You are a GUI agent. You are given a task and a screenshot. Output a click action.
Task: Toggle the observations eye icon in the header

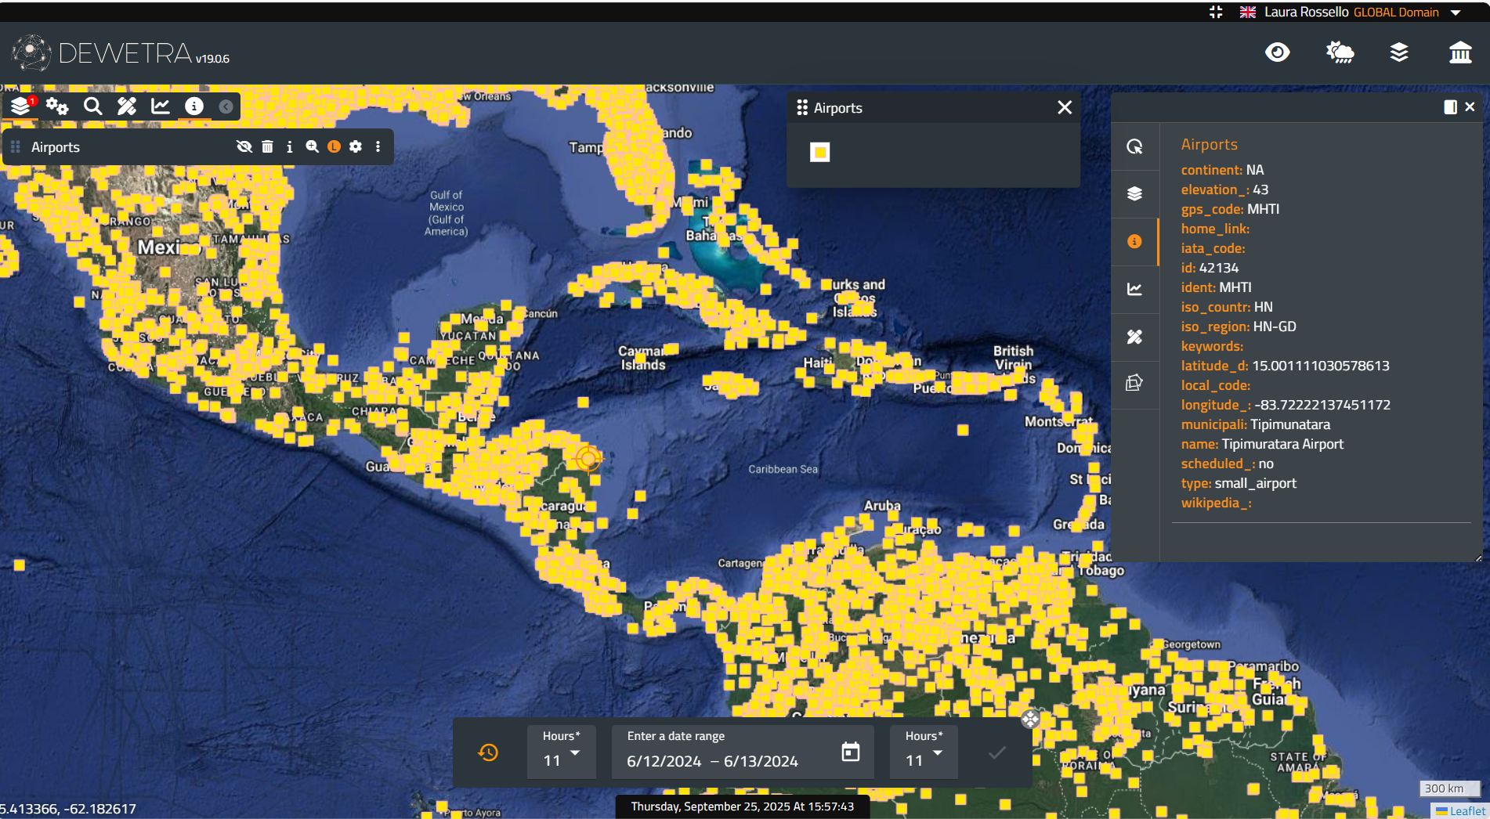click(x=1277, y=52)
